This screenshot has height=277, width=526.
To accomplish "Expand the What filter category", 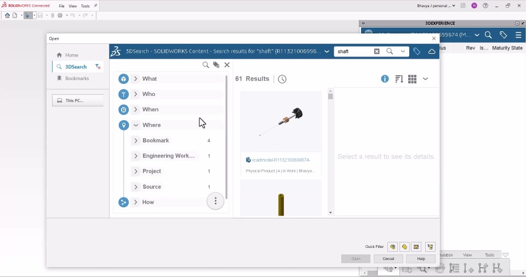I will [x=135, y=78].
